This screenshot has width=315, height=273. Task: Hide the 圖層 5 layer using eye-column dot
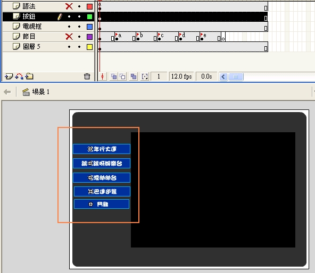coord(69,47)
